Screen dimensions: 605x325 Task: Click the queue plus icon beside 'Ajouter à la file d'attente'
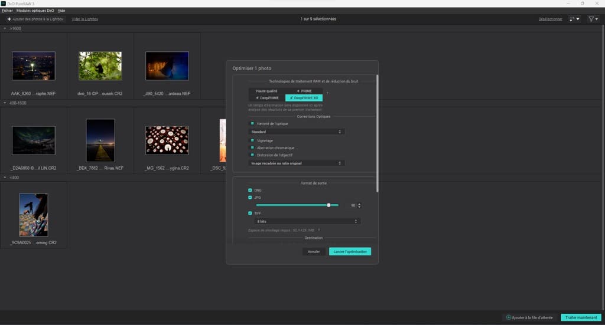(x=509, y=317)
